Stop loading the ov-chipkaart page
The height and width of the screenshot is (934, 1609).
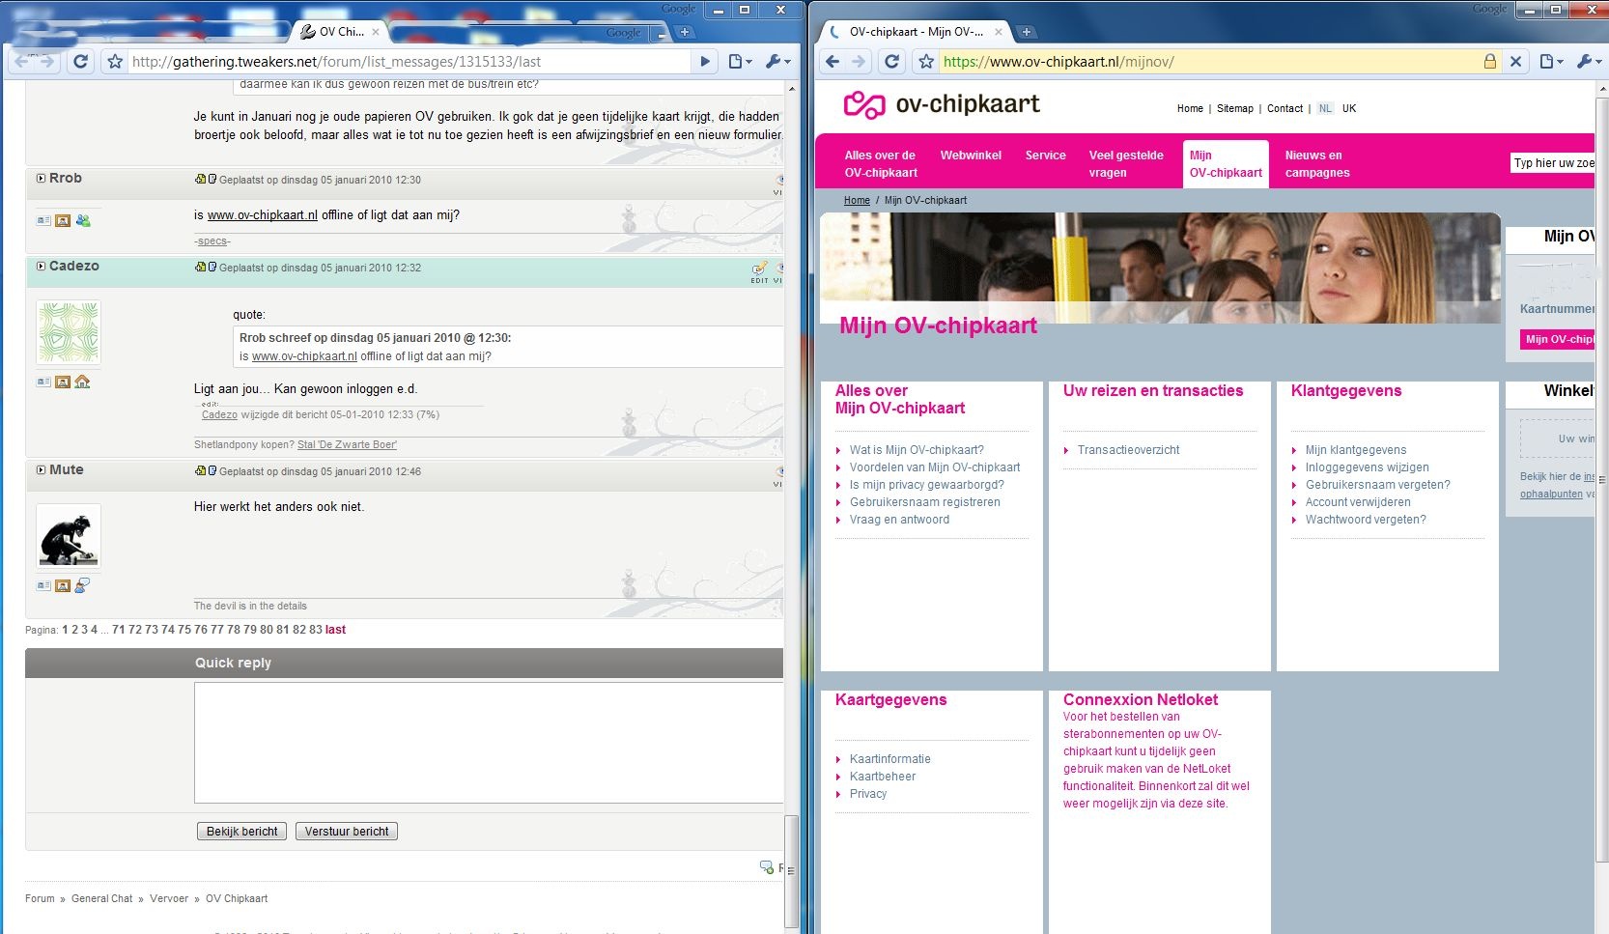(1516, 62)
